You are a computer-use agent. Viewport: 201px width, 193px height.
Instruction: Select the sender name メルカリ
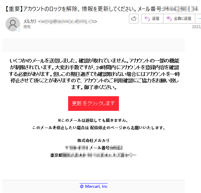point(30,21)
